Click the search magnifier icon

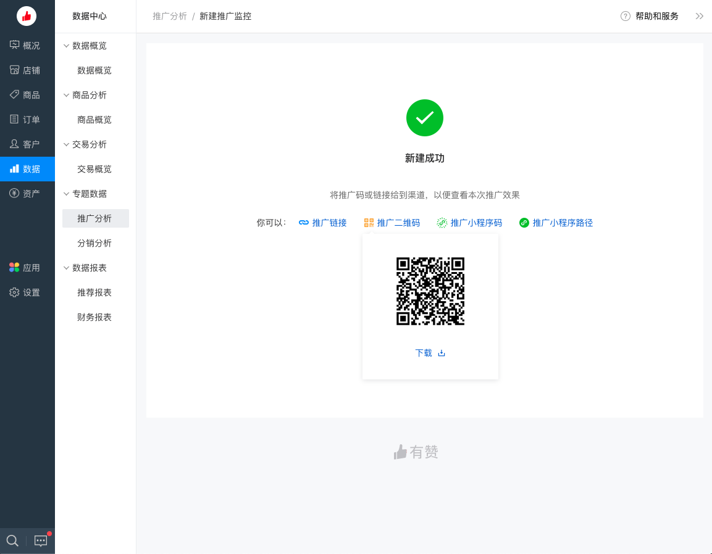point(13,540)
